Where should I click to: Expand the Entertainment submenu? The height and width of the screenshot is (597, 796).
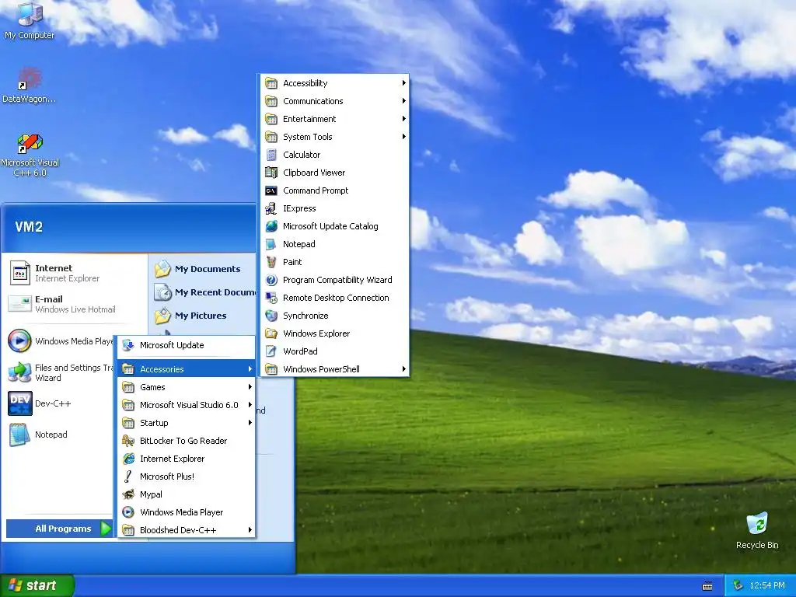pyautogui.click(x=335, y=119)
